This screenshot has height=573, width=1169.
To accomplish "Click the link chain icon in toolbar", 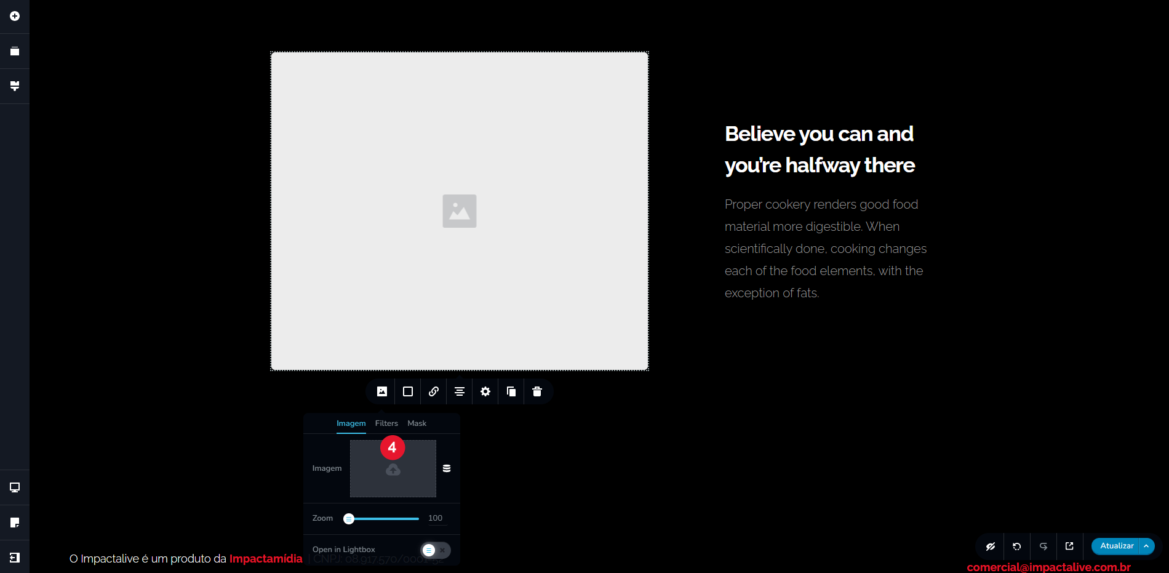I will coord(434,391).
